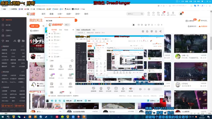Screen dimensions: 212x119
Task: Show hidden DreadHunger source
Action: [x=50, y=50]
